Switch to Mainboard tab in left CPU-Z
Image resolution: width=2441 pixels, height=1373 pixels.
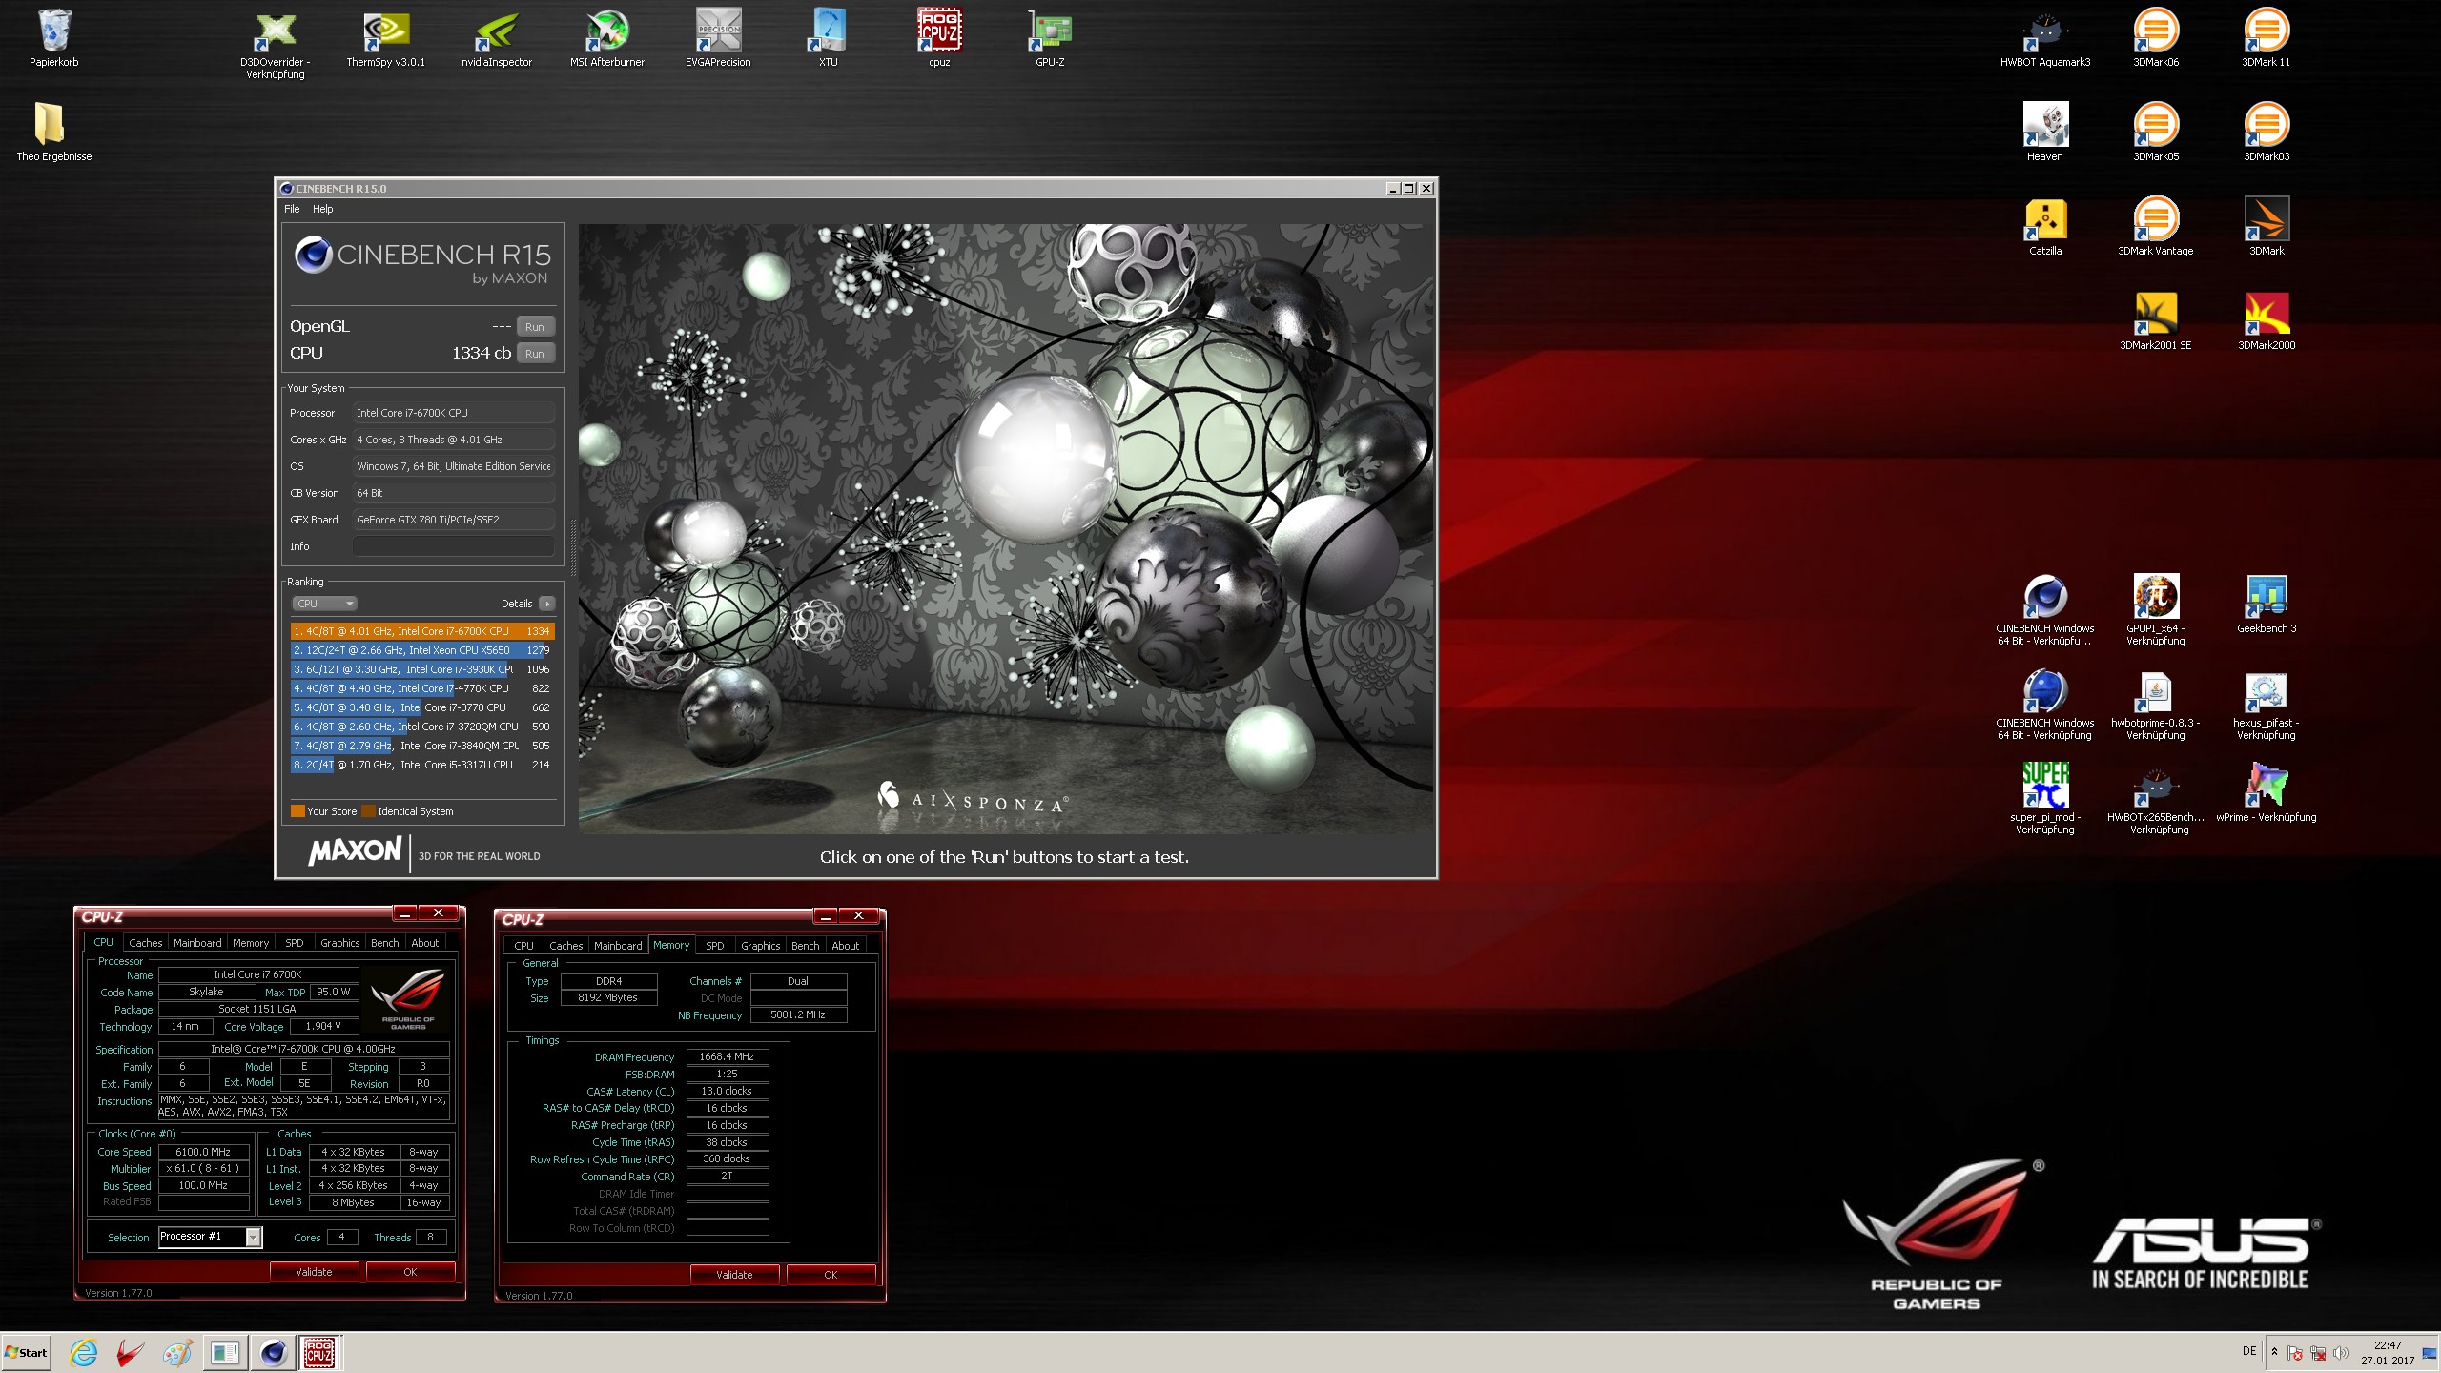pyautogui.click(x=197, y=943)
